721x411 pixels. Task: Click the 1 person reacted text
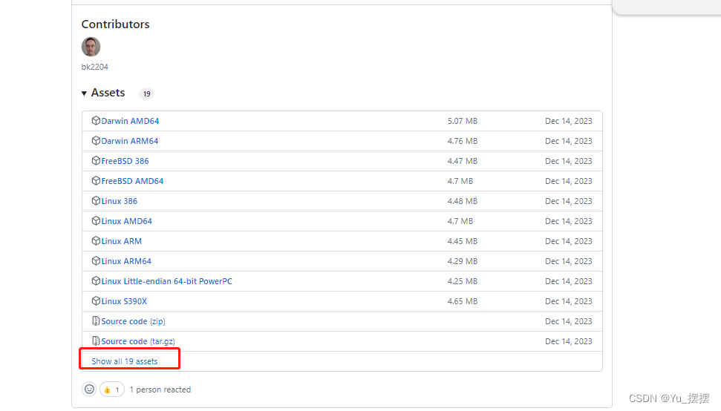160,389
